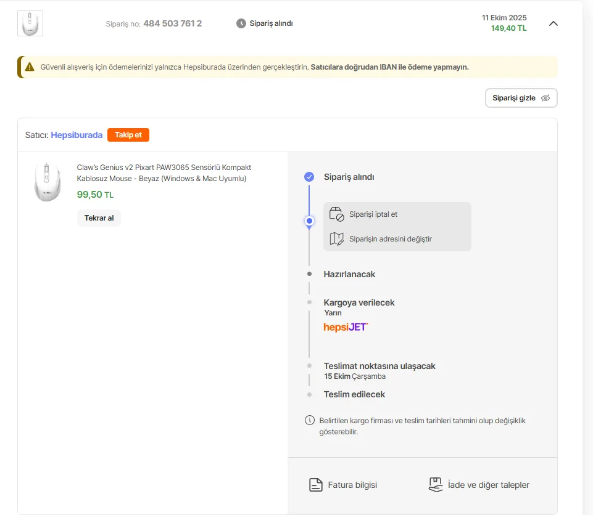Viewport: 593px width, 515px height.
Task: Open Fatura bilgisi
Action: pos(352,485)
